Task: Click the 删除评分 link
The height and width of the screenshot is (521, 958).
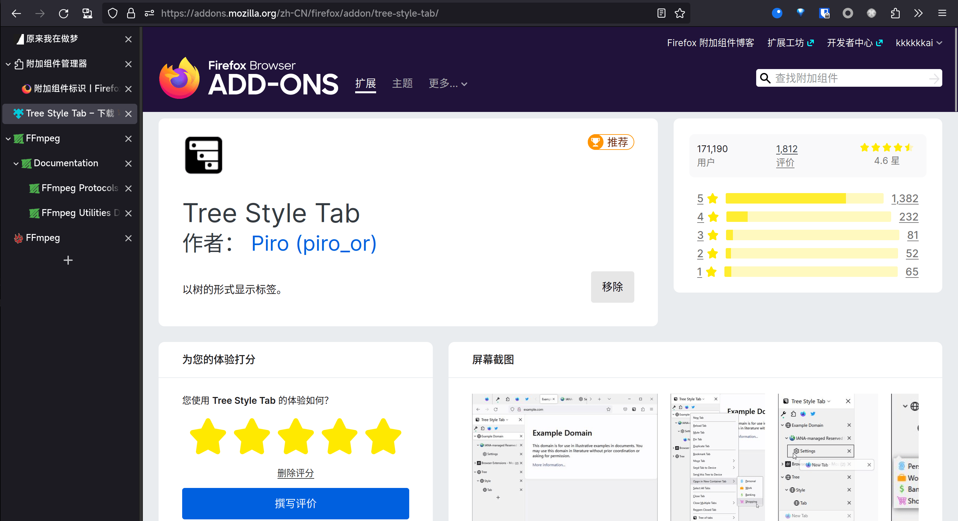Action: pyautogui.click(x=295, y=473)
